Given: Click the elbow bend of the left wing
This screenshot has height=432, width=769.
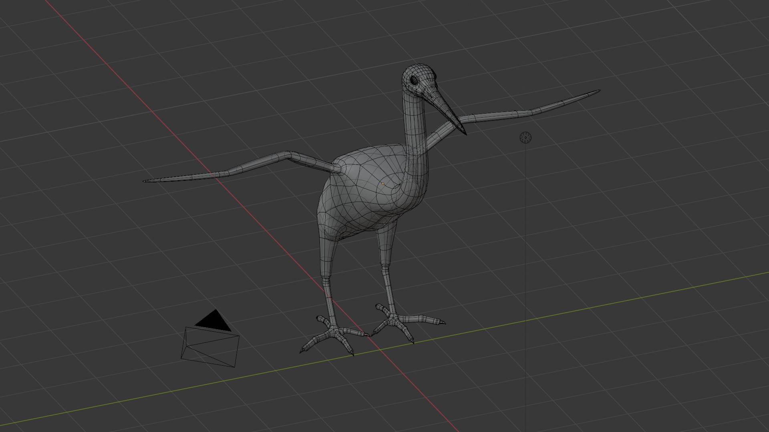Looking at the screenshot, I should tap(288, 155).
